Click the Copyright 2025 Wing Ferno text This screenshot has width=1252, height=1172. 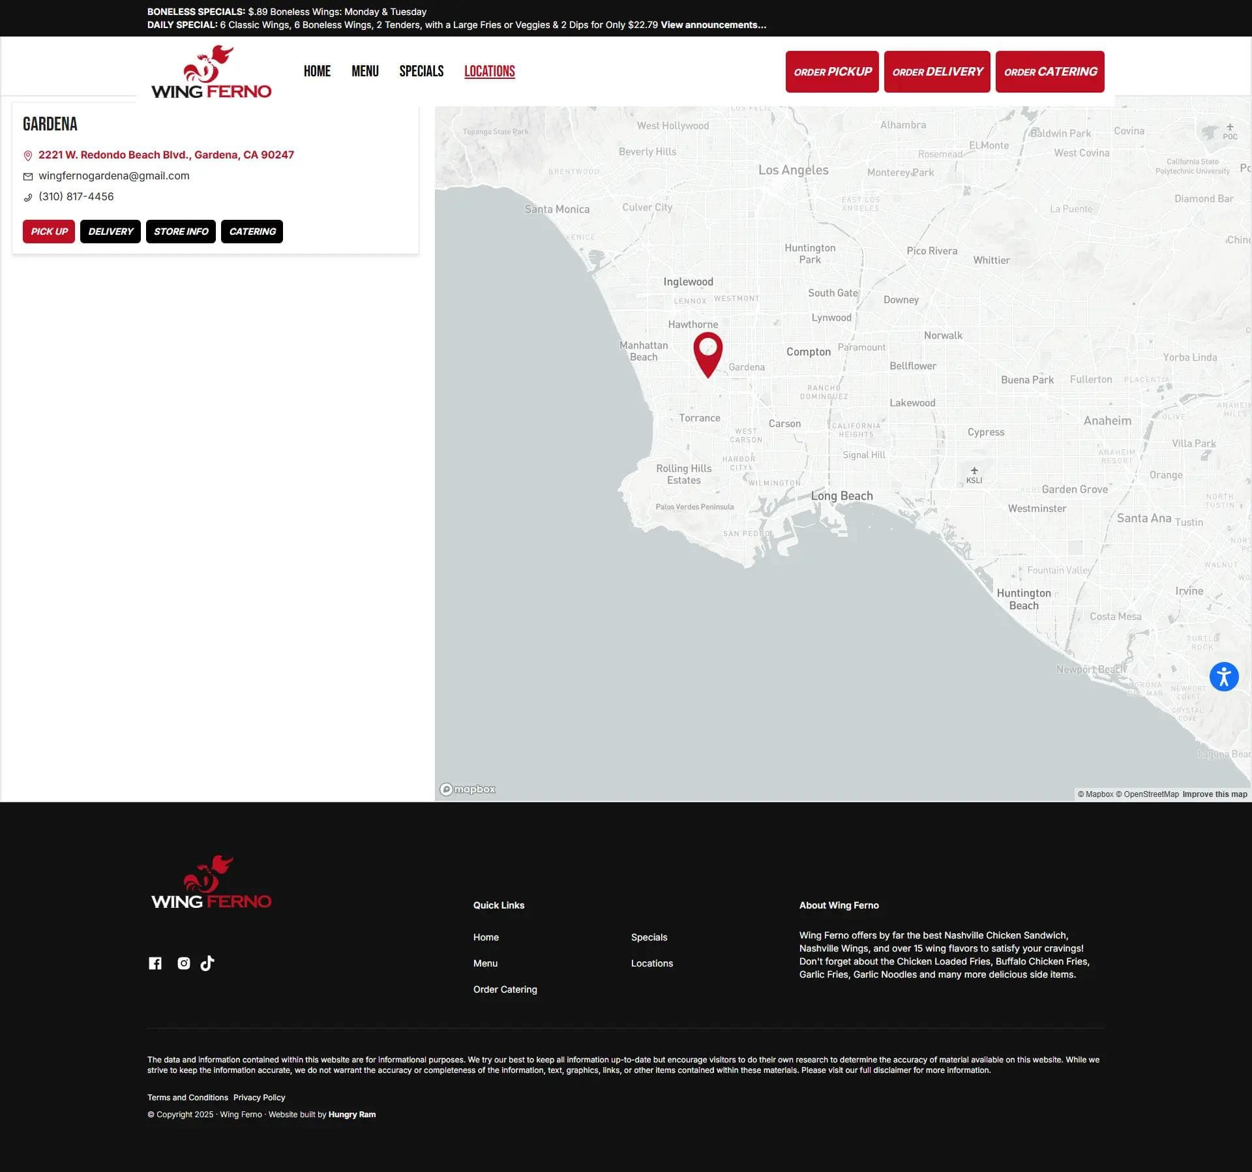pos(205,1115)
